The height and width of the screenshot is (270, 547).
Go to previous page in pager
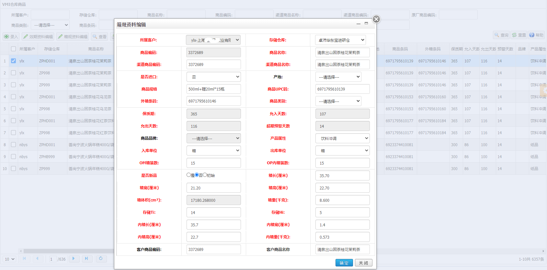coord(38,259)
